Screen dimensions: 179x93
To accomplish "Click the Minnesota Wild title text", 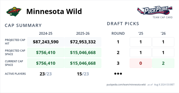I will (54, 11).
